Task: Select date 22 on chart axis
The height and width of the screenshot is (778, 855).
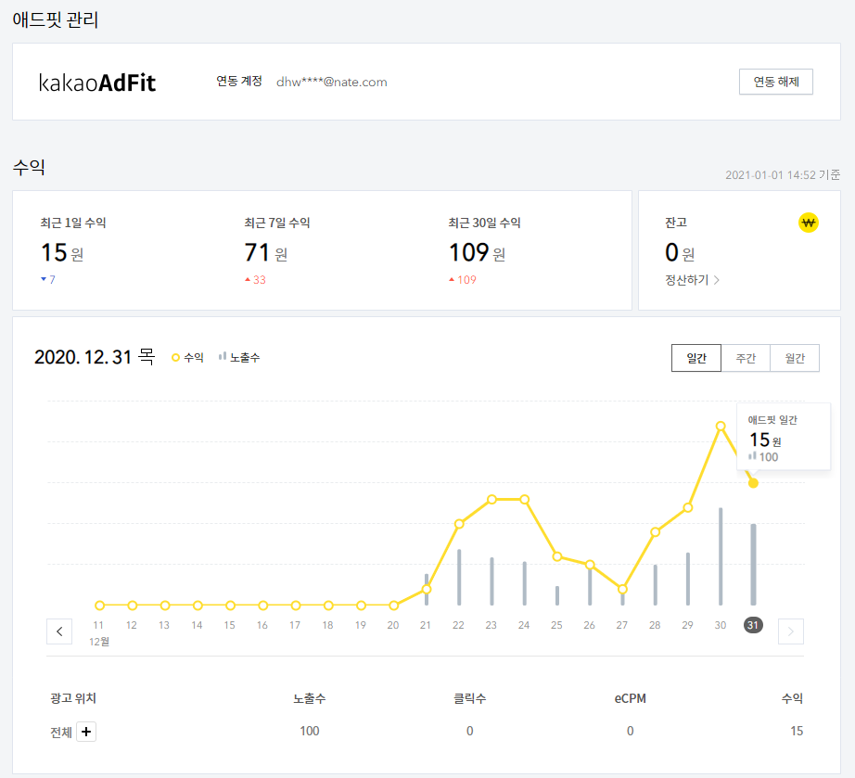Action: click(x=459, y=625)
